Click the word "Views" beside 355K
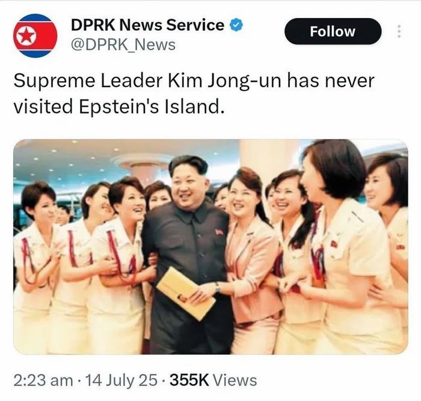Viewport: 421px width, 401px height. [235, 381]
